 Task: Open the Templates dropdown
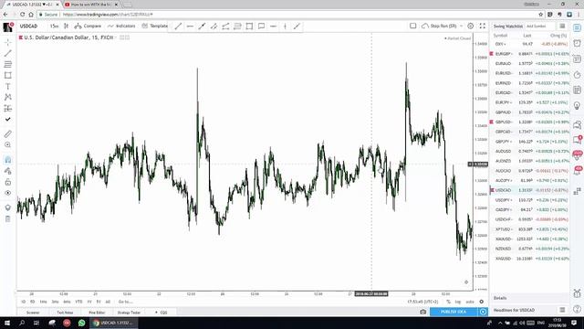tap(154, 27)
